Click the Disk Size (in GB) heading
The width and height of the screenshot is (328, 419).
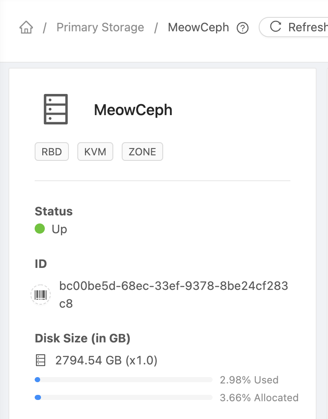(83, 339)
